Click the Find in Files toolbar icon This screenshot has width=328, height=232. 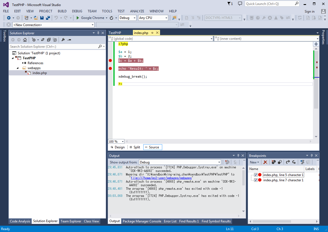click(174, 18)
